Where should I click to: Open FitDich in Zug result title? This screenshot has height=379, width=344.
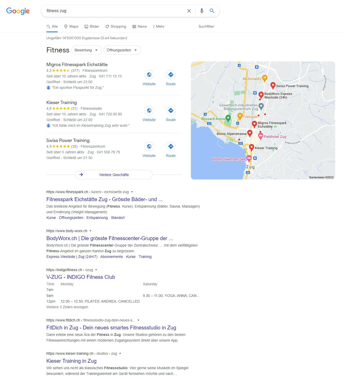[111, 328]
